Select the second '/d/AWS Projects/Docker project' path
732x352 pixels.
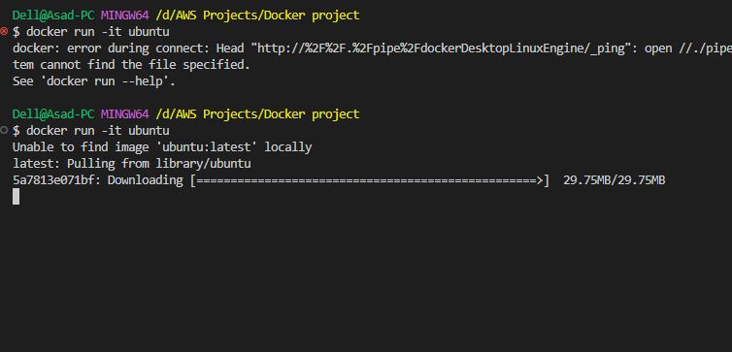pyautogui.click(x=257, y=114)
